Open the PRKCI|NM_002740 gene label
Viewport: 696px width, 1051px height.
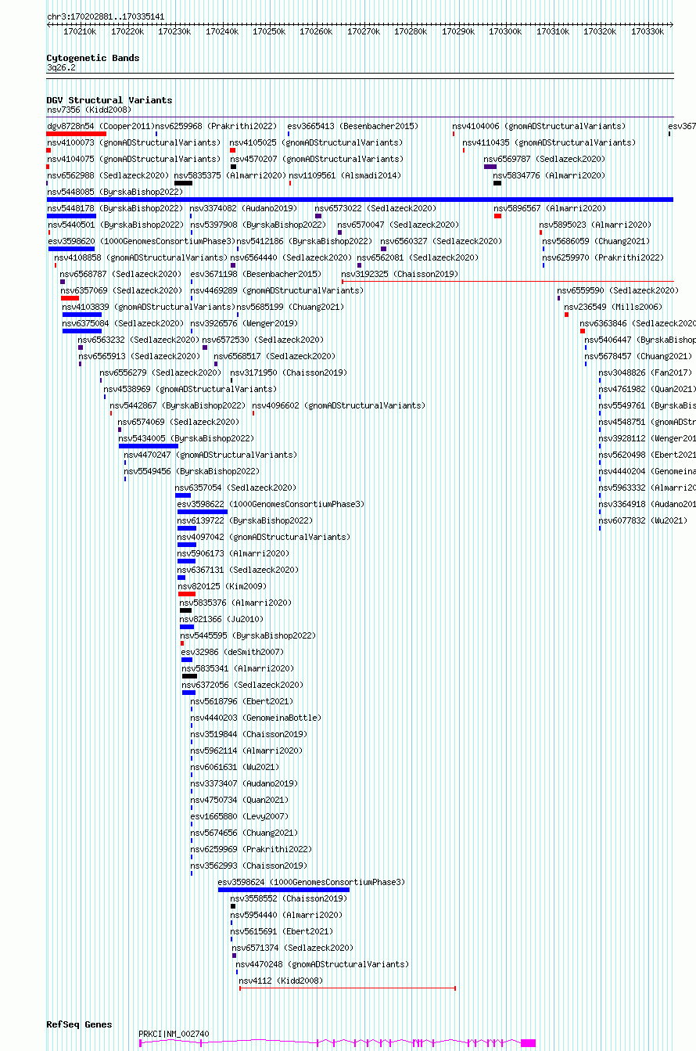(x=174, y=1034)
